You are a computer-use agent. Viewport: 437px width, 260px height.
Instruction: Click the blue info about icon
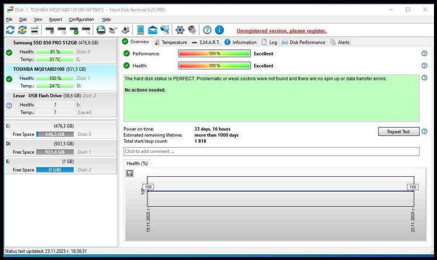coord(219,30)
